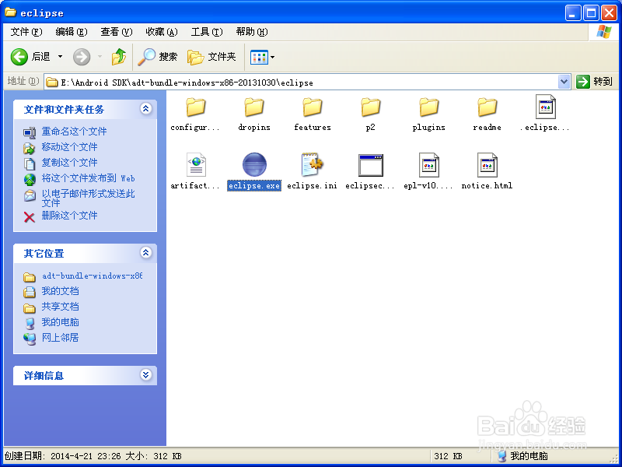The image size is (622, 467).
Task: Open the 查看 menu
Action: coord(115,32)
